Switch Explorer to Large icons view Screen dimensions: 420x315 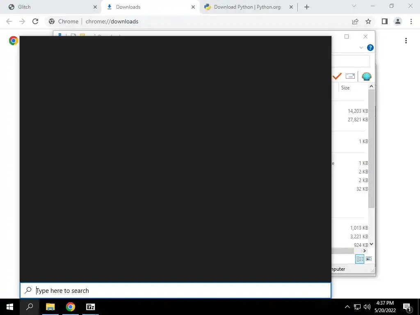pyautogui.click(x=369, y=259)
